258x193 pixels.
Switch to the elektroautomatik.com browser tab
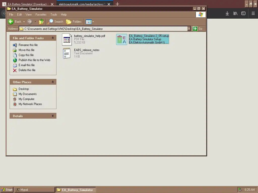[82, 4]
